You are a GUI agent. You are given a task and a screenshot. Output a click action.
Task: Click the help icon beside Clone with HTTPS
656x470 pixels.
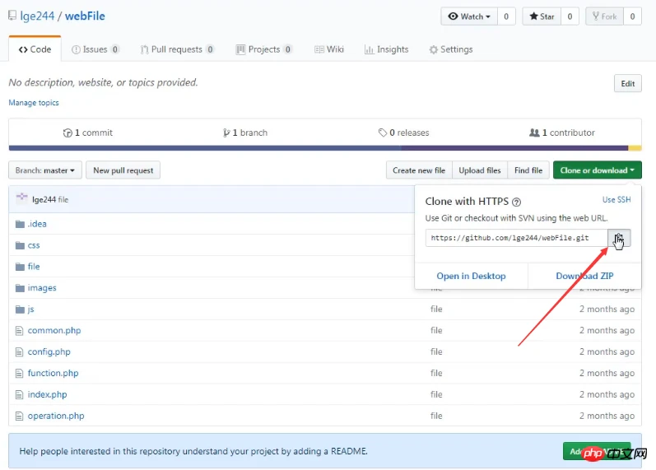(516, 202)
